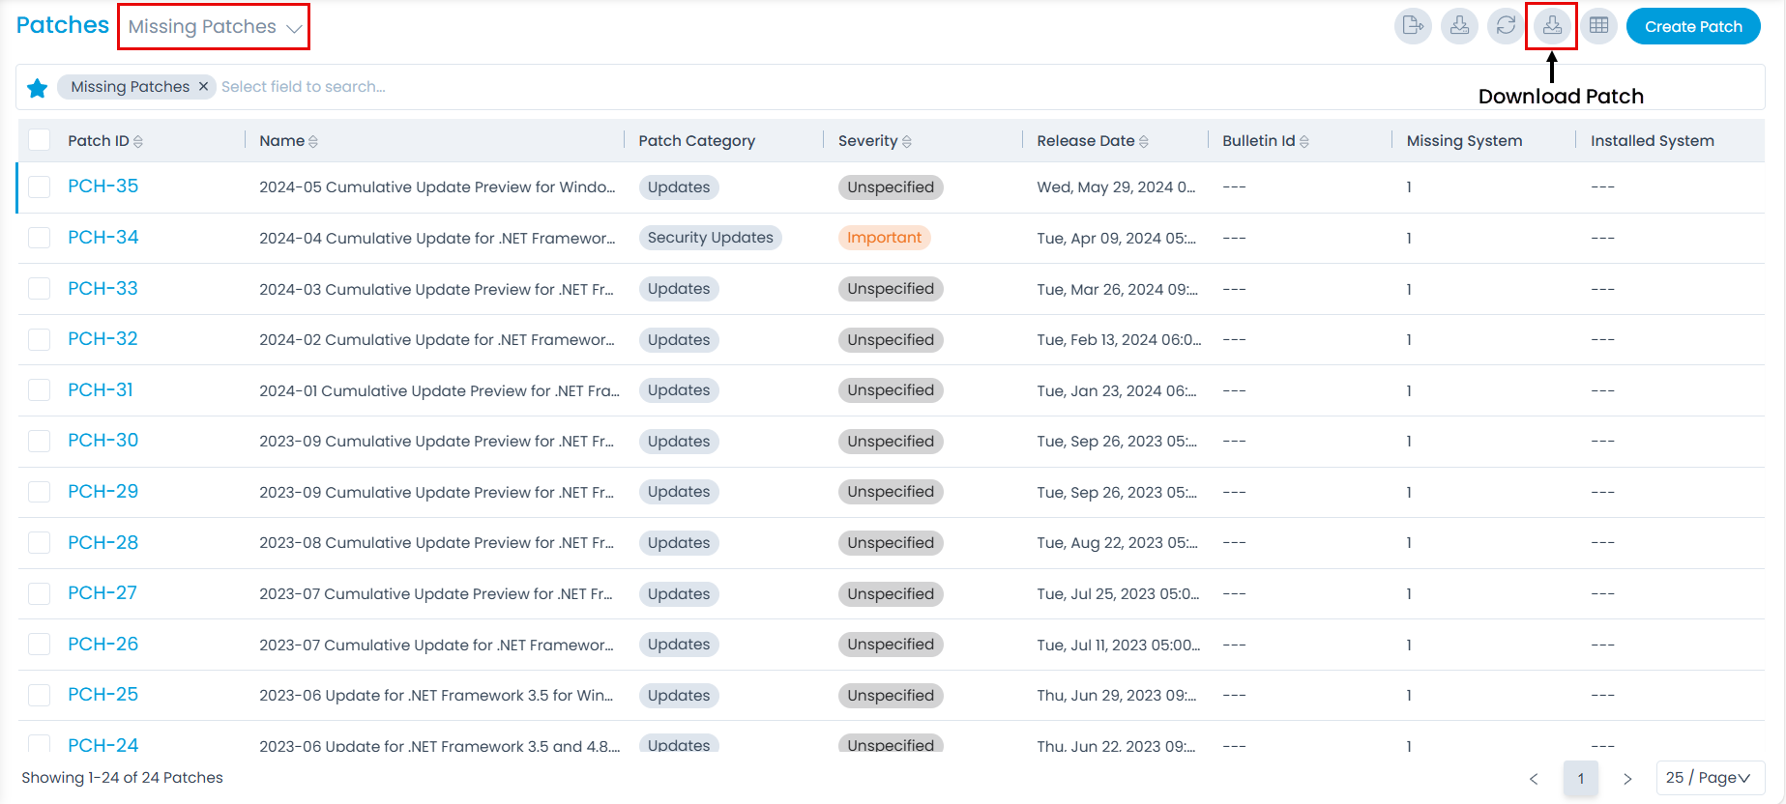Screen dimensions: 1786x804
Task: Click the blue star saved-filter icon
Action: tap(38, 88)
